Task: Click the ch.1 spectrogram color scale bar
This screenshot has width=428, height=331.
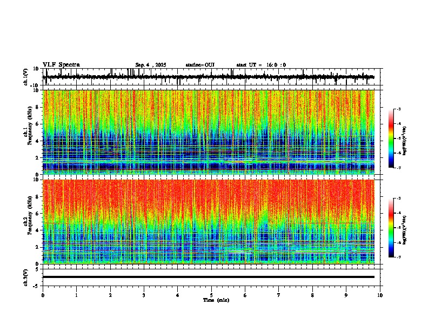Action: (x=391, y=138)
